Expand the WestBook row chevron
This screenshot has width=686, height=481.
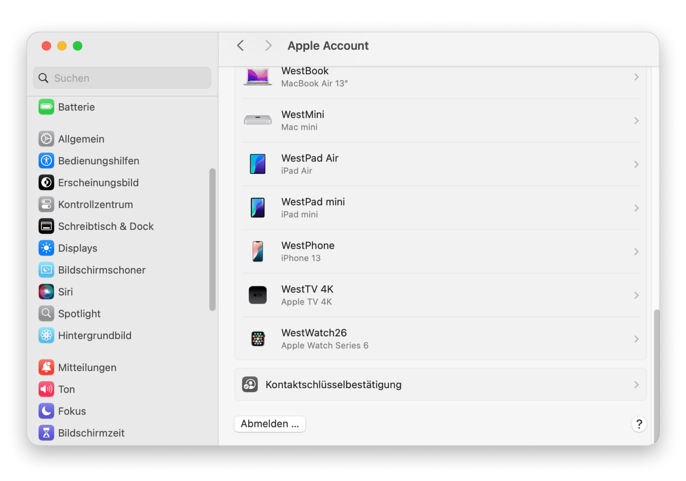[636, 77]
